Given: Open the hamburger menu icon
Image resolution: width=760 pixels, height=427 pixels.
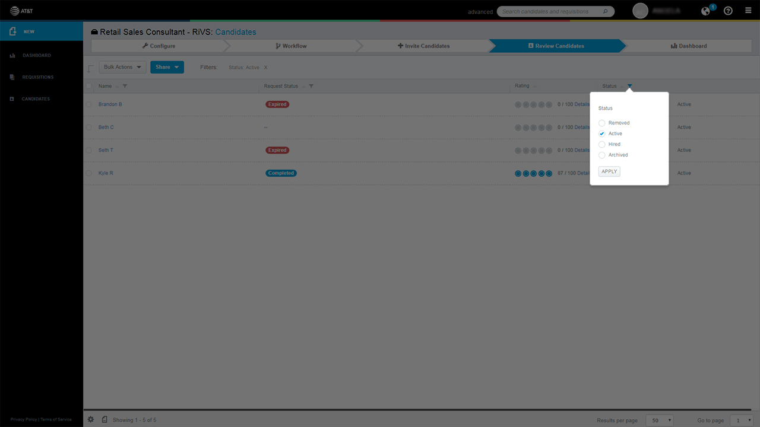Looking at the screenshot, I should tap(748, 11).
